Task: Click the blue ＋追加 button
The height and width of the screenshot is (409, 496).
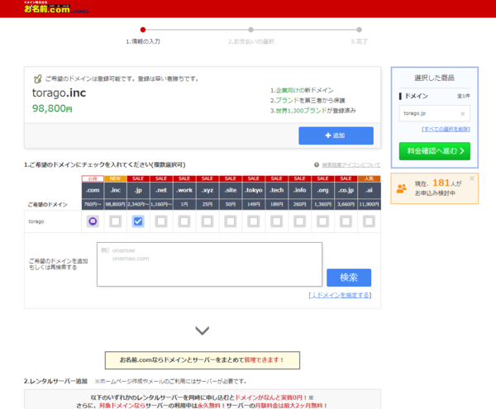Action: (336, 136)
